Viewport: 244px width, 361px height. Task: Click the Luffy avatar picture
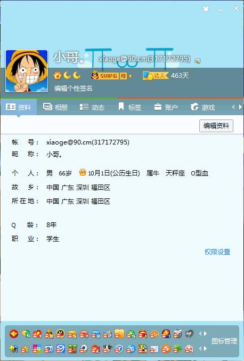[27, 71]
